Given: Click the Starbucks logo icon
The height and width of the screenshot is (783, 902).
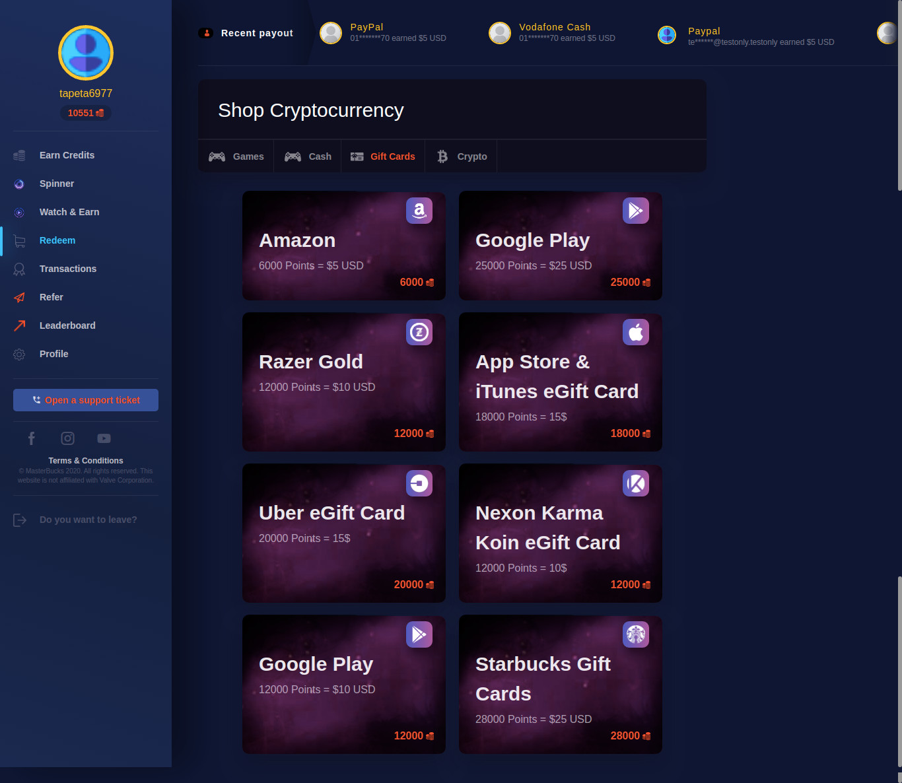Looking at the screenshot, I should (x=636, y=634).
